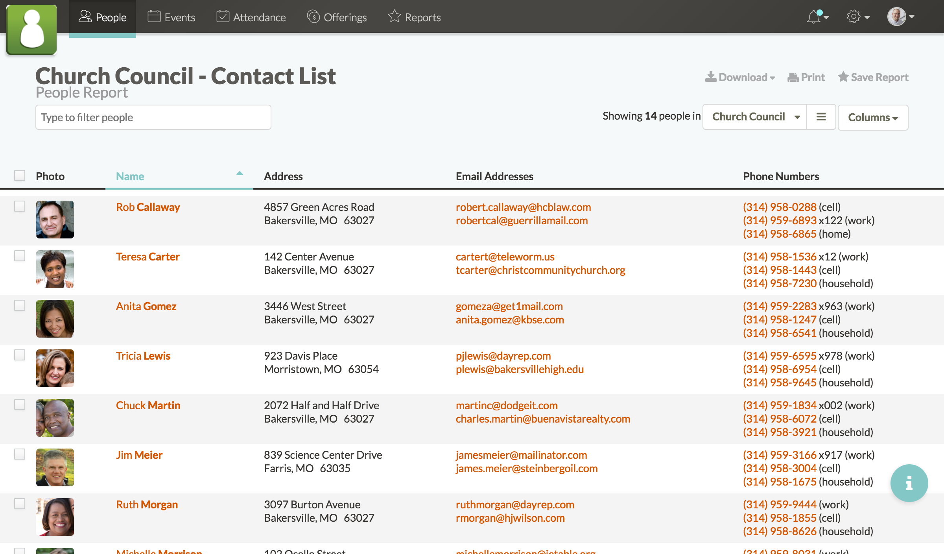Screen dimensions: 944x554
Task: Open Rob Callaway's profile link
Action: pyautogui.click(x=148, y=207)
